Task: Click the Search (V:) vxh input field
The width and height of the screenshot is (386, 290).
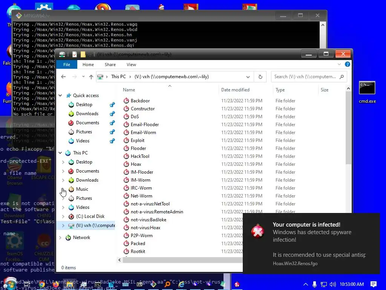Action: coord(305,77)
